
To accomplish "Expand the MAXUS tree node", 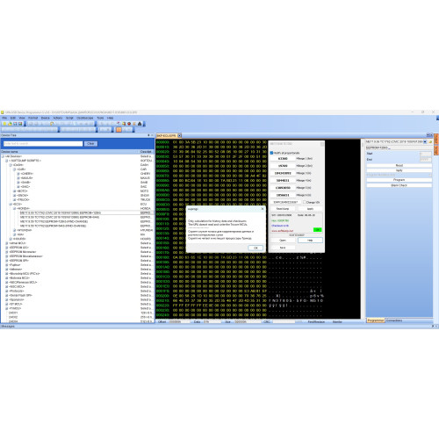I will tap(18, 178).
